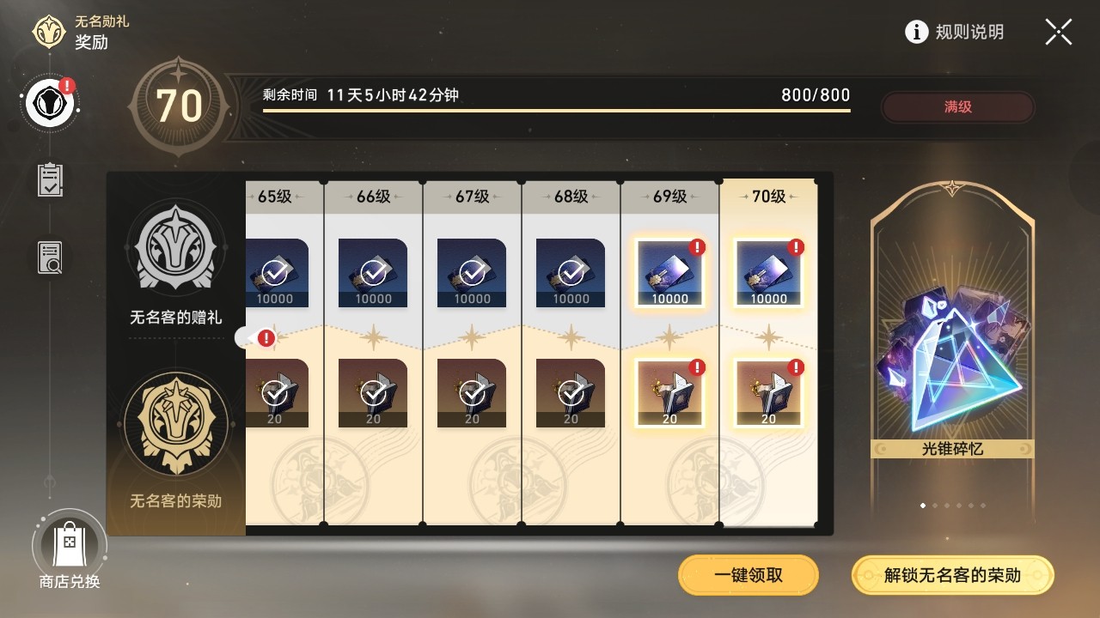Open the 规则说明 info icon
This screenshot has height=618, width=1100.
917,32
